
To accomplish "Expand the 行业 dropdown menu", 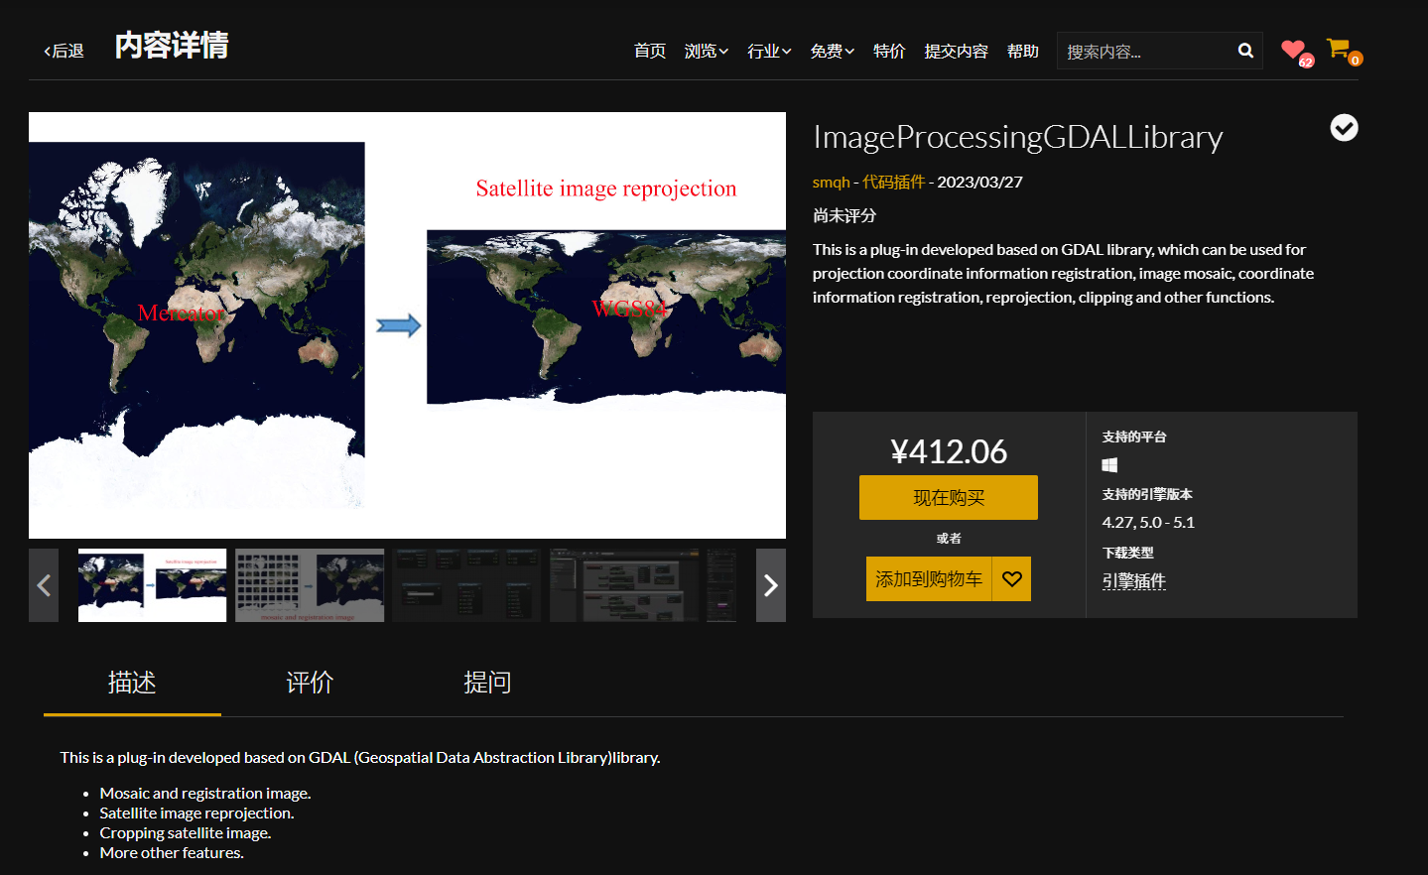I will pos(769,51).
